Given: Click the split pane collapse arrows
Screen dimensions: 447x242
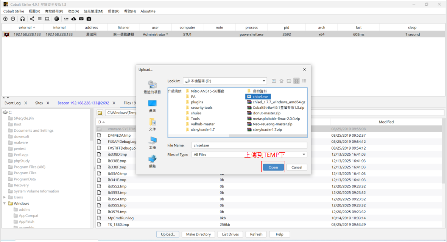Looking at the screenshot, I should click(x=6, y=97).
